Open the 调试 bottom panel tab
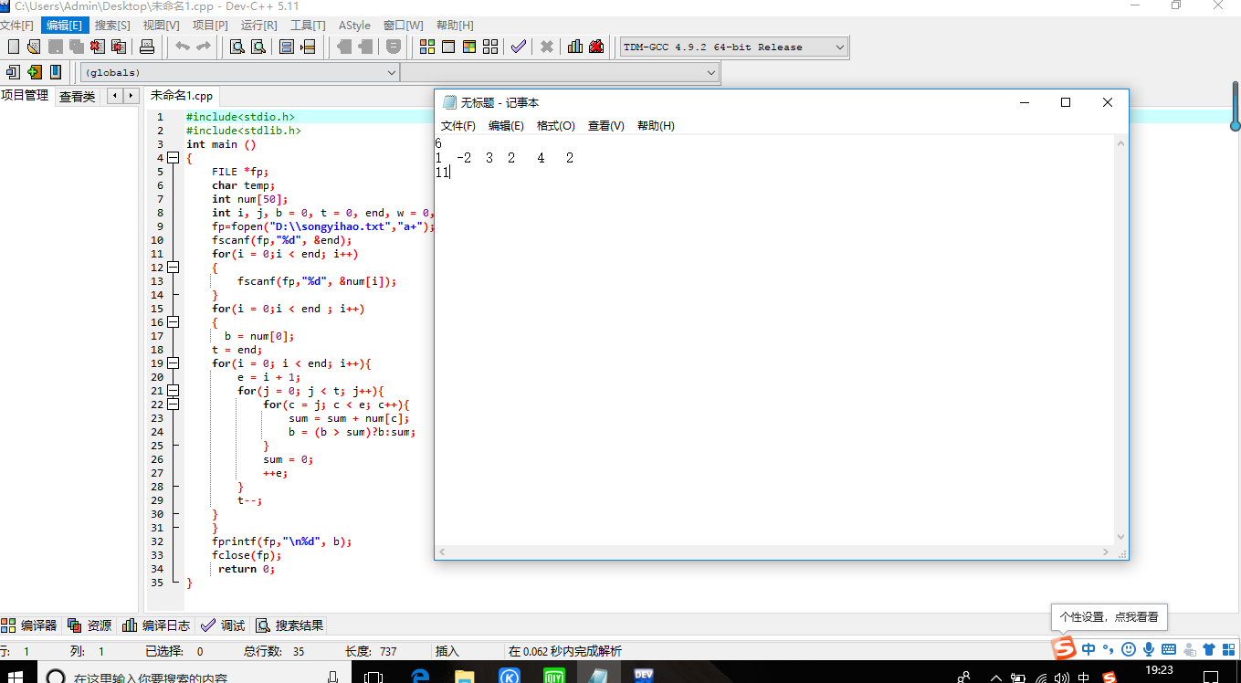The height and width of the screenshot is (683, 1241). tap(224, 625)
